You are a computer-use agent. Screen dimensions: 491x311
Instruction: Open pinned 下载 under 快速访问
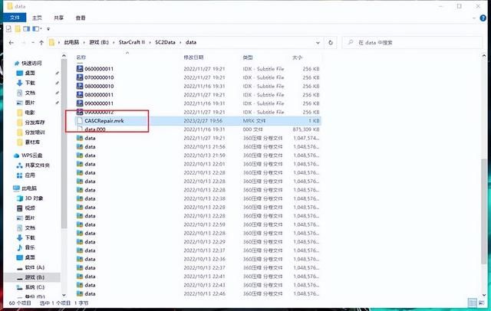[x=30, y=83]
